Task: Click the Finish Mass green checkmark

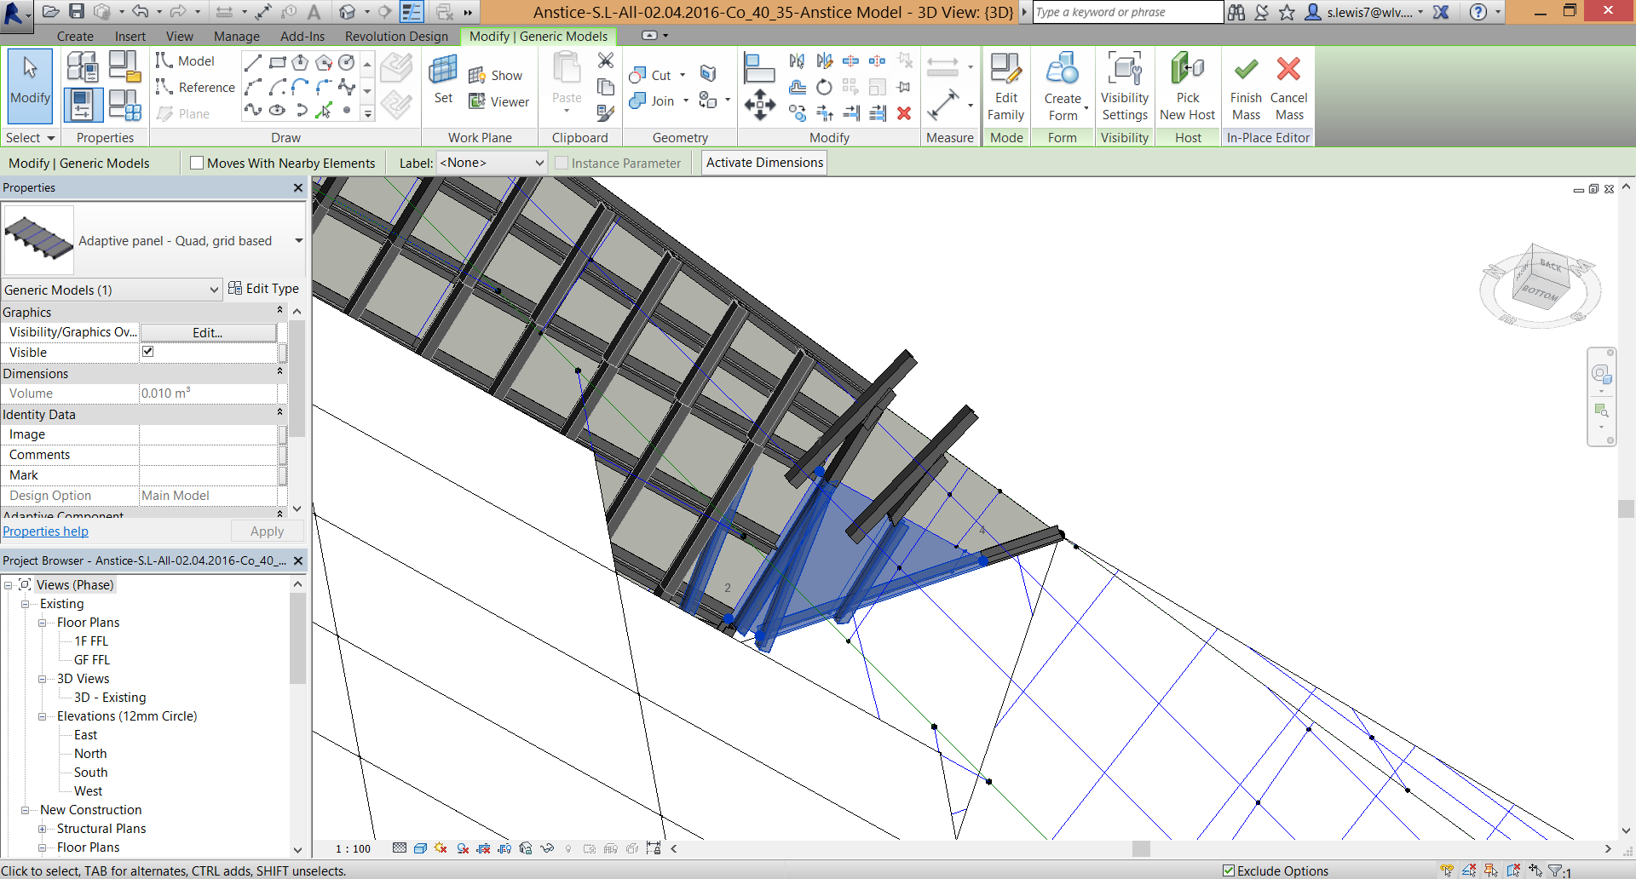Action: point(1245,71)
